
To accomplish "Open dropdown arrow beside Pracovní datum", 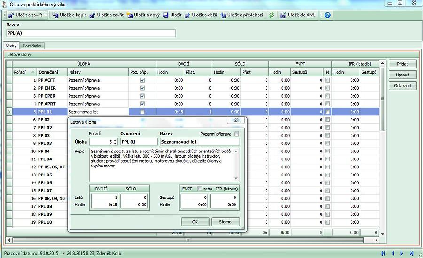I will (64, 253).
